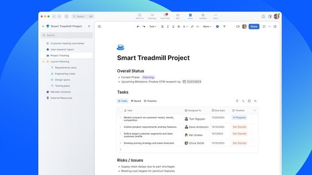Viewport: 312px width, 175px height.
Task: Open Mail from top navigation
Action: tap(177, 16)
